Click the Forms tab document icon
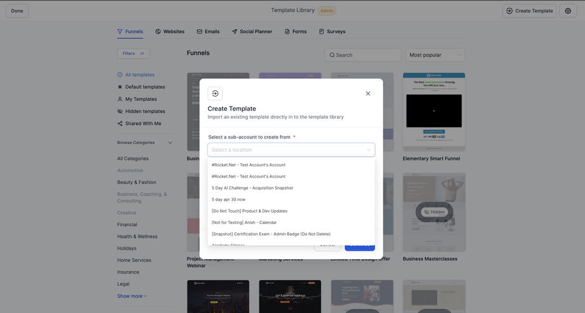Image resolution: width=585 pixels, height=313 pixels. 287,32
